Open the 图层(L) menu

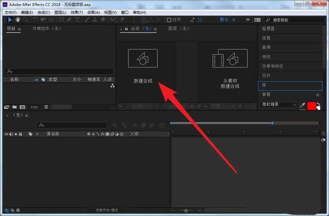[x=60, y=12]
